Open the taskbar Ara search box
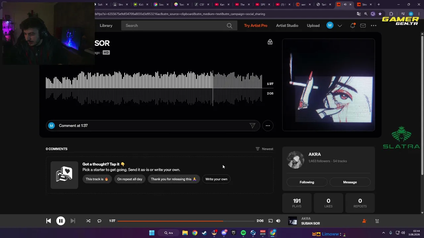 169,233
